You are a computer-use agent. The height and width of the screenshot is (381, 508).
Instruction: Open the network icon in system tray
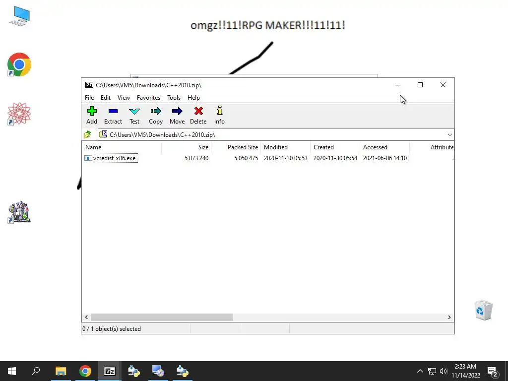(432, 371)
